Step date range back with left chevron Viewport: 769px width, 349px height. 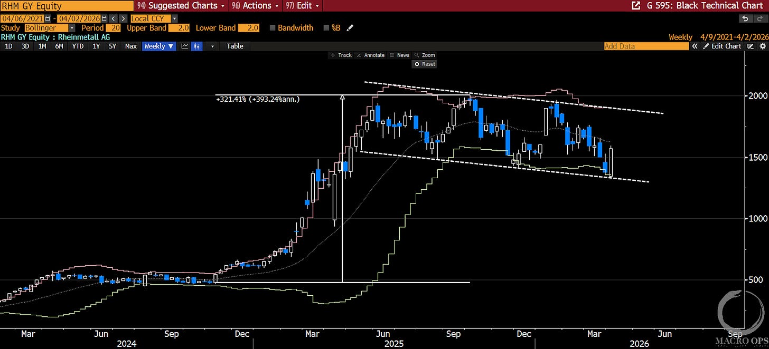tap(114, 18)
